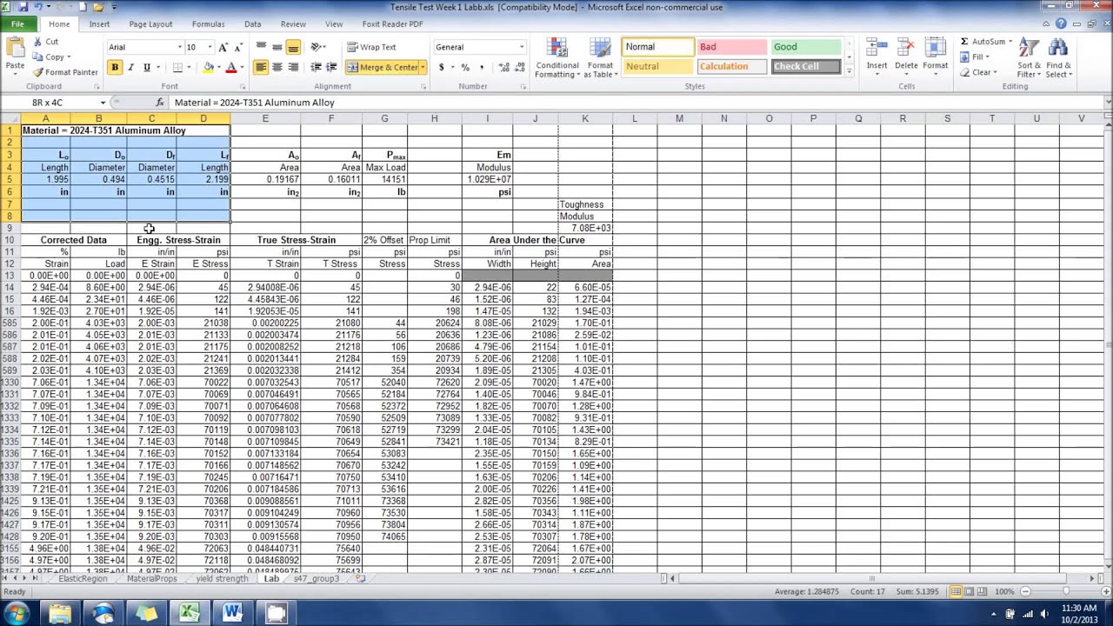Click the Cut scissors icon
This screenshot has height=626, width=1113.
pos(37,42)
